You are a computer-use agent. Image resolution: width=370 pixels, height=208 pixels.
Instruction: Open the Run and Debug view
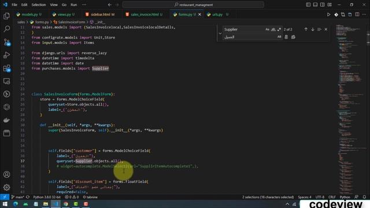click(x=6, y=55)
